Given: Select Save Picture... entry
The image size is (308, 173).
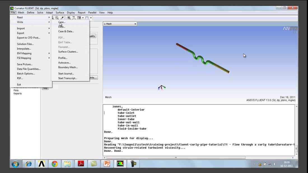Looking at the screenshot, I should [25, 64].
